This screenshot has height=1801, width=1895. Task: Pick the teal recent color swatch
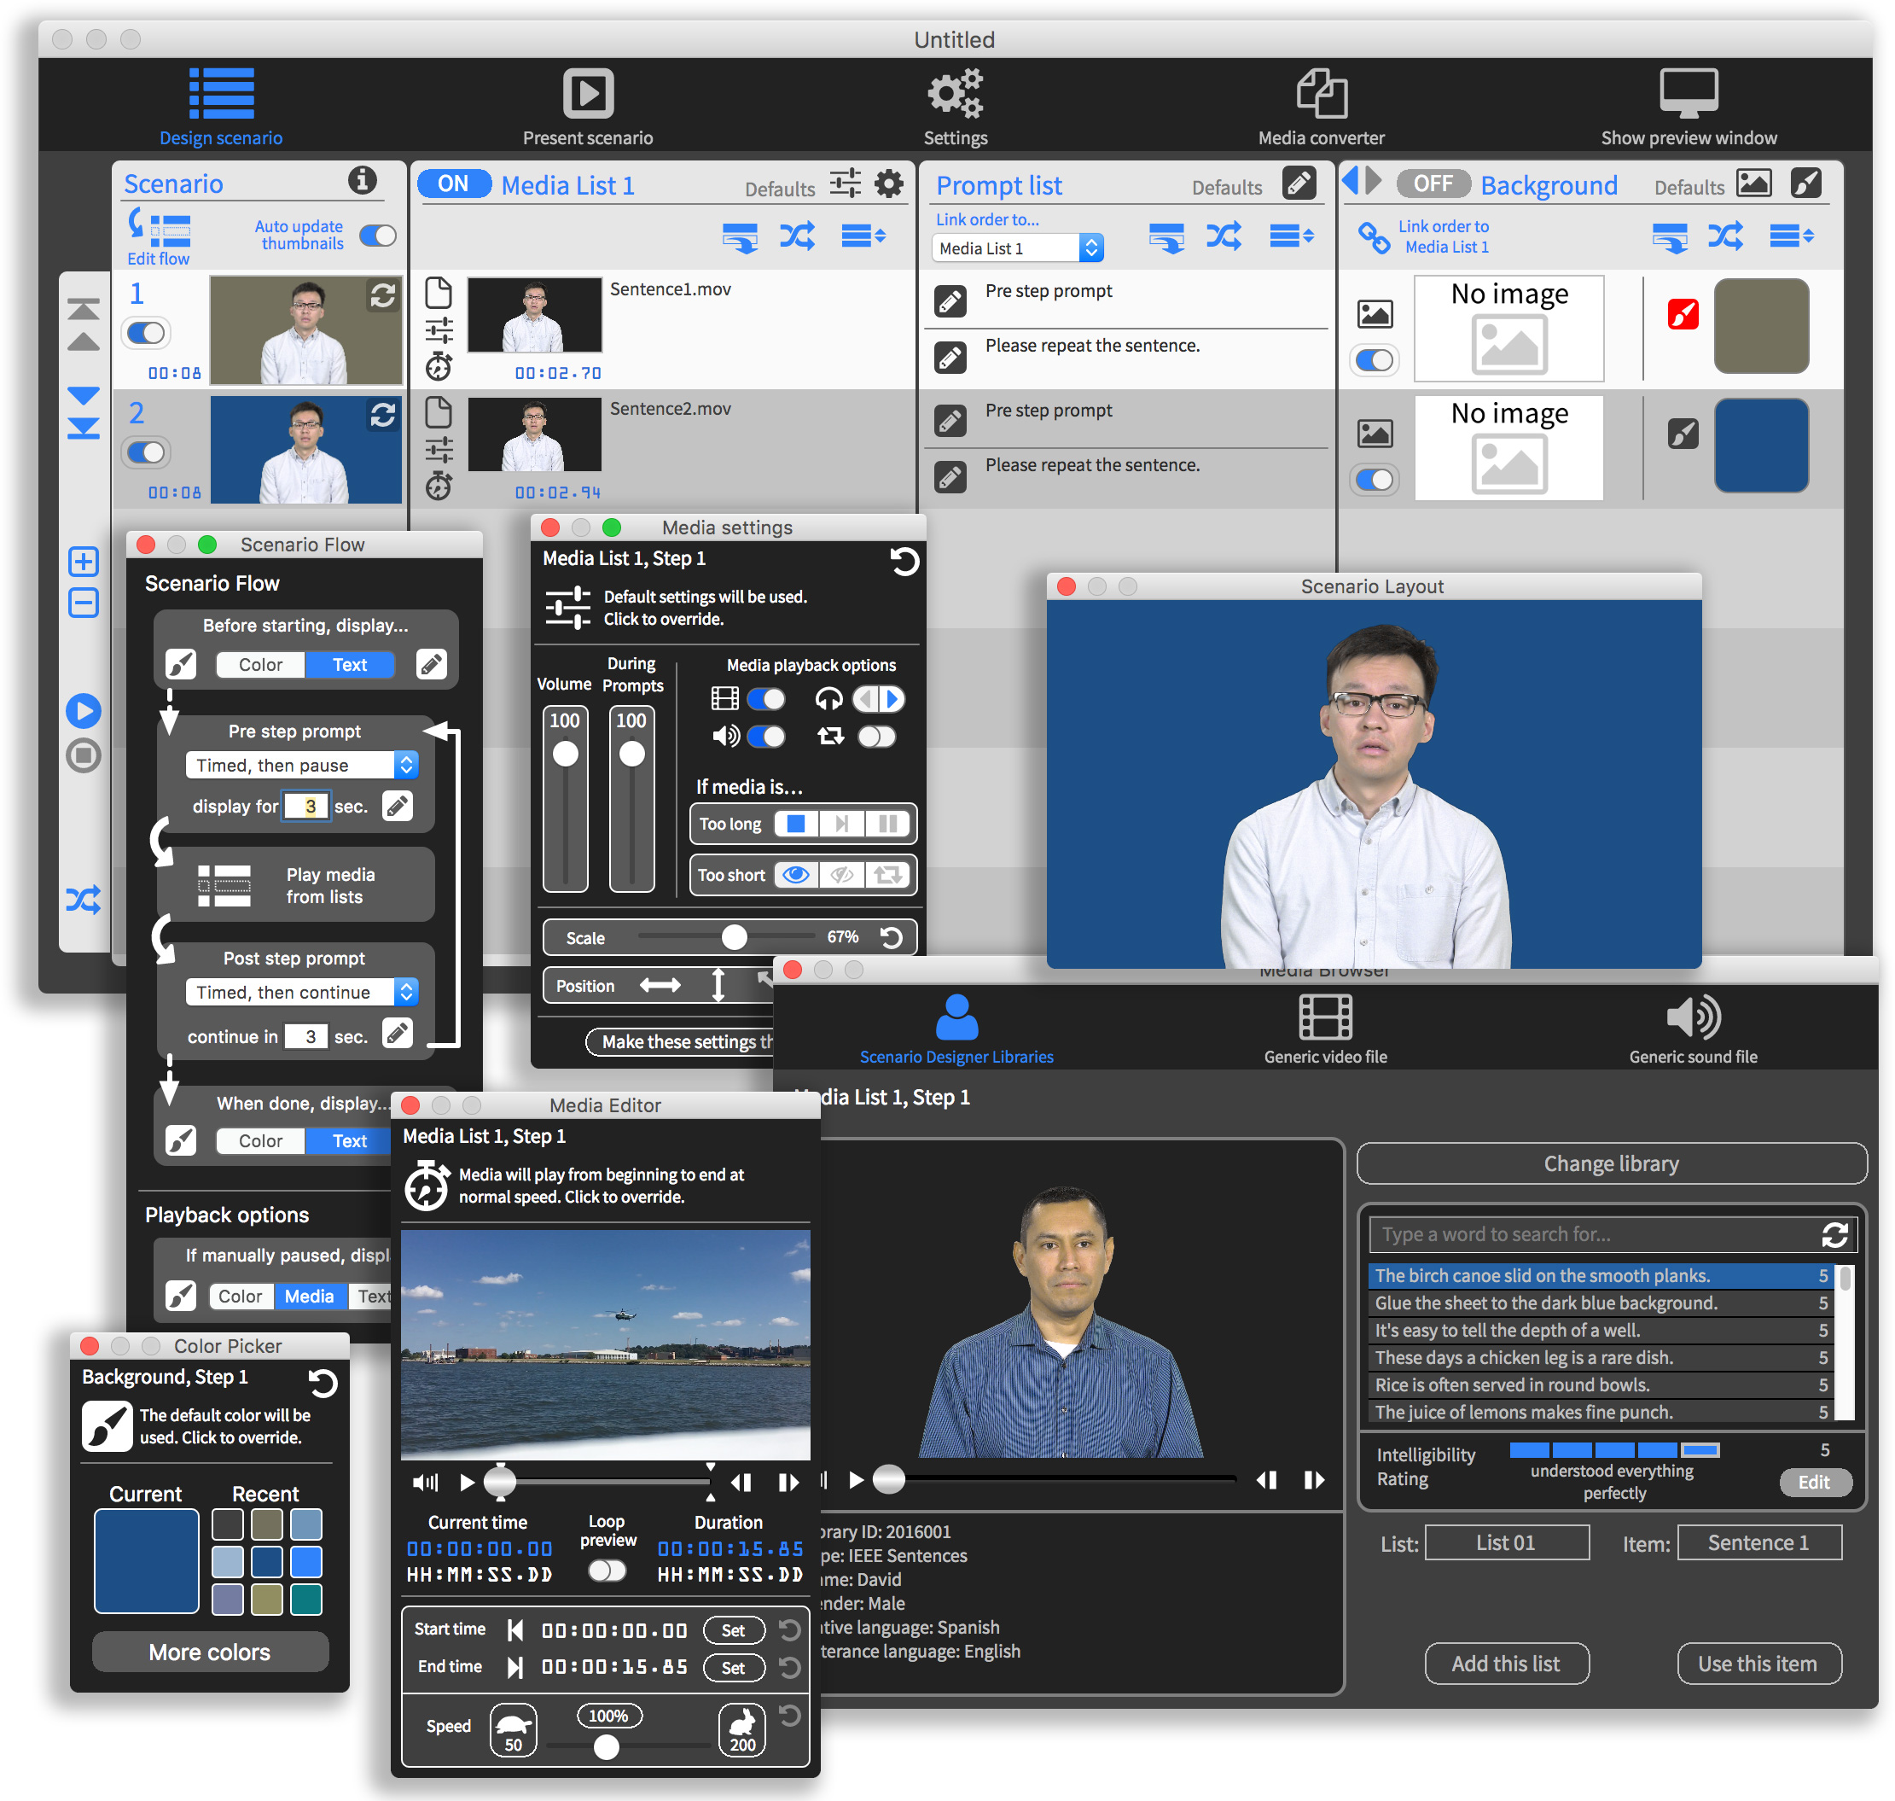tap(306, 1600)
